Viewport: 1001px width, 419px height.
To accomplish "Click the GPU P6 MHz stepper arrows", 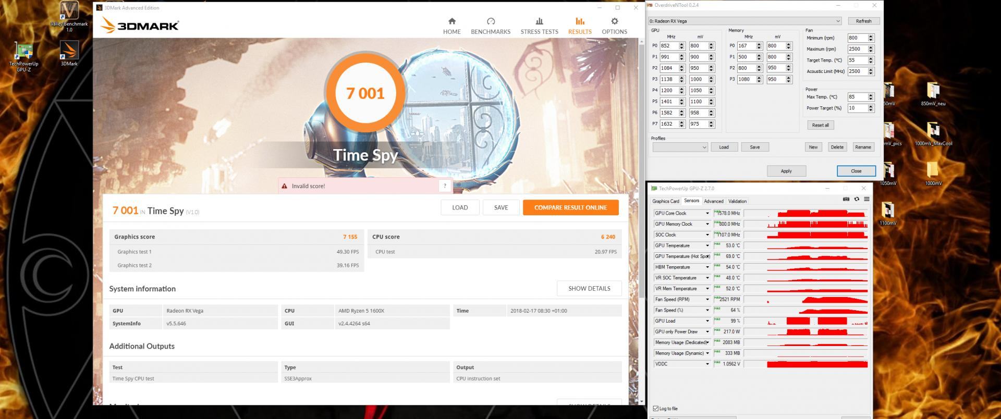I will pos(681,113).
